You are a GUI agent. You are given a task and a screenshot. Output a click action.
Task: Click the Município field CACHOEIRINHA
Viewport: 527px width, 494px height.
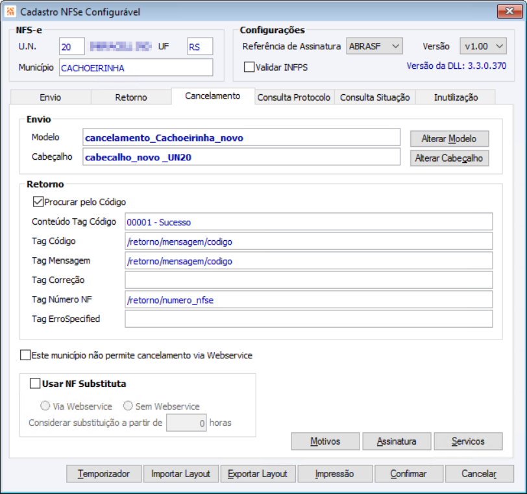(136, 68)
